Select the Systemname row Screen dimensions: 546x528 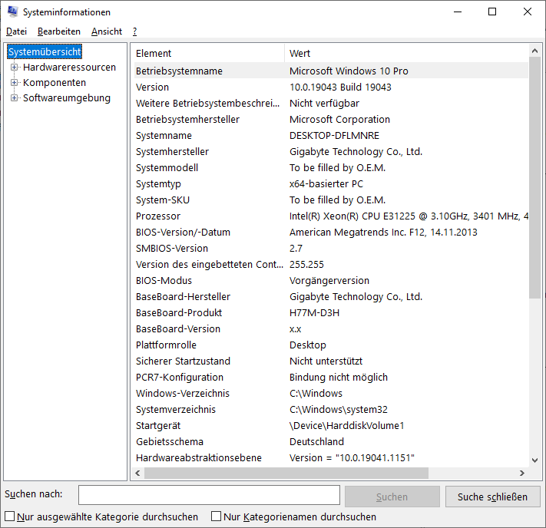pos(331,135)
